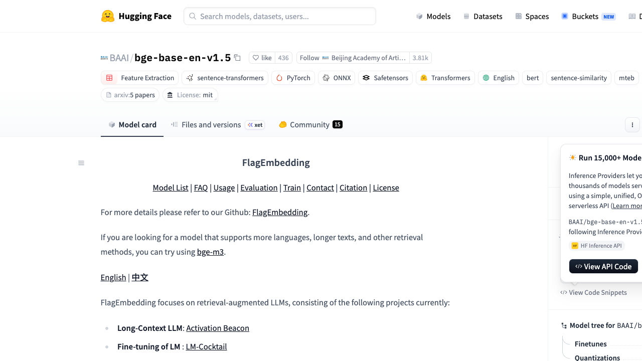Select the ONNX tag

pos(337,78)
